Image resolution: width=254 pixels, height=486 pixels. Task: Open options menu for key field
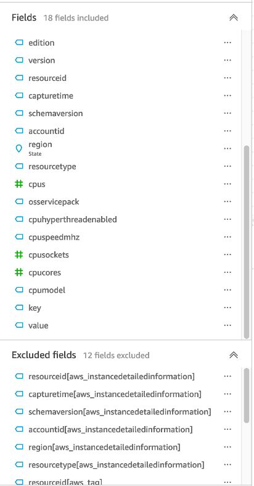tap(227, 308)
